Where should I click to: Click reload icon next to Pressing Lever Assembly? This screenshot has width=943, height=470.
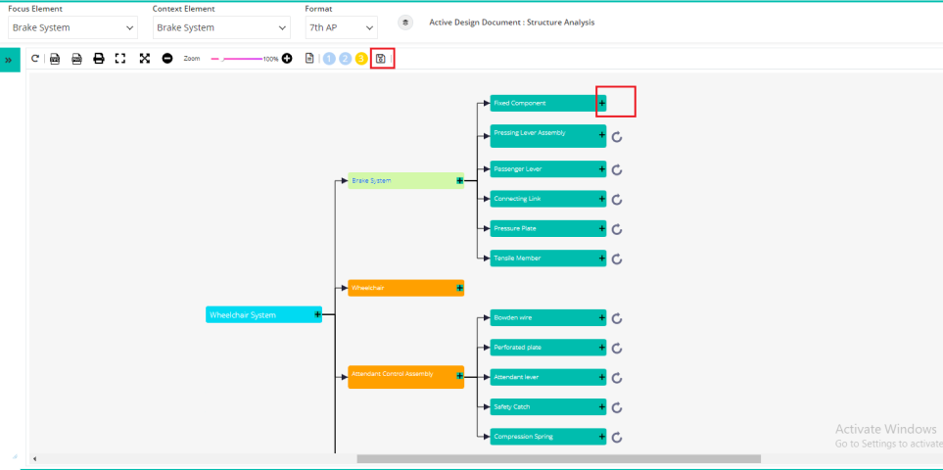pyautogui.click(x=617, y=137)
